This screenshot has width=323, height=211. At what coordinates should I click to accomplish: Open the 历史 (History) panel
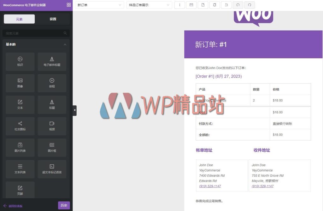coord(64,205)
